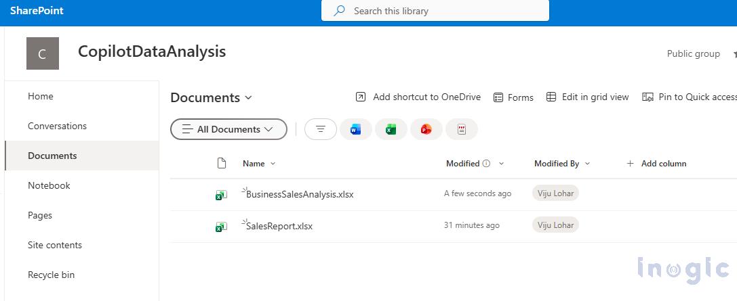Click in Search this library box

(x=435, y=11)
